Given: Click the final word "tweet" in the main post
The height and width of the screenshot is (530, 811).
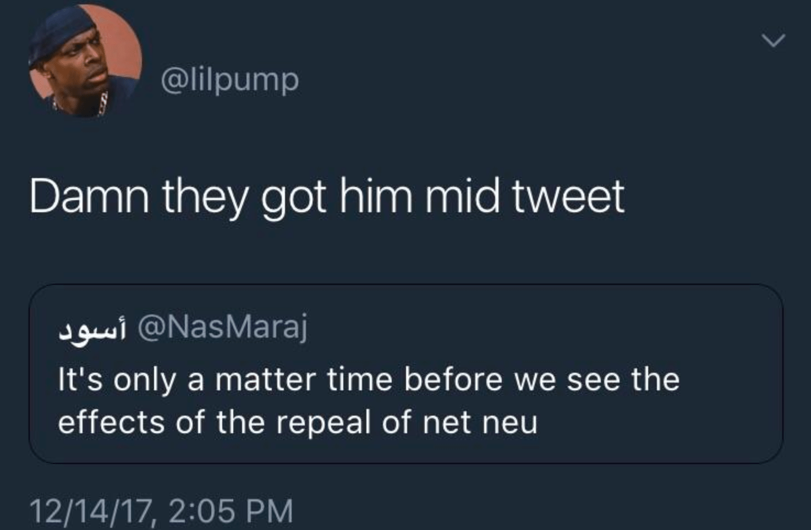Looking at the screenshot, I should 568,197.
